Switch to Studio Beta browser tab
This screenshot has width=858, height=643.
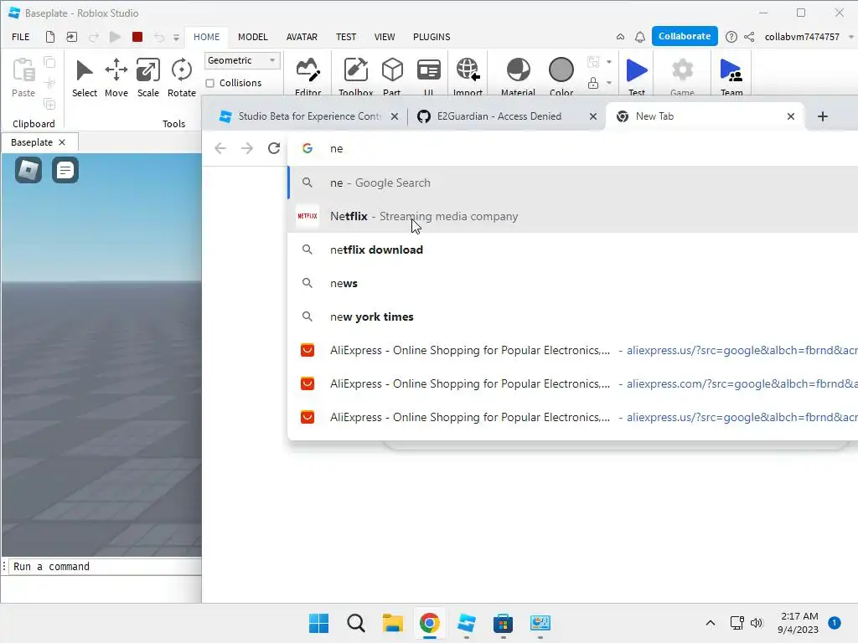pos(310,116)
